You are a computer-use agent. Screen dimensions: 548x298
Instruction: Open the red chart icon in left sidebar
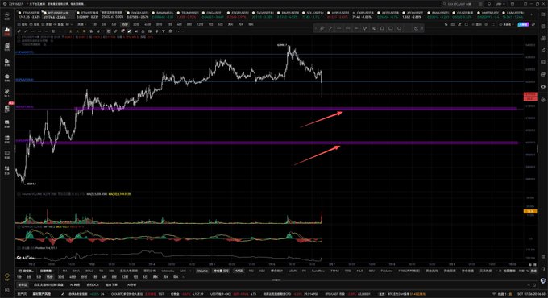7,31
